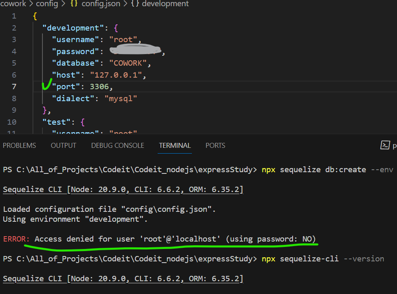Click the 'cowork' breadcrumb segment

tap(13, 4)
